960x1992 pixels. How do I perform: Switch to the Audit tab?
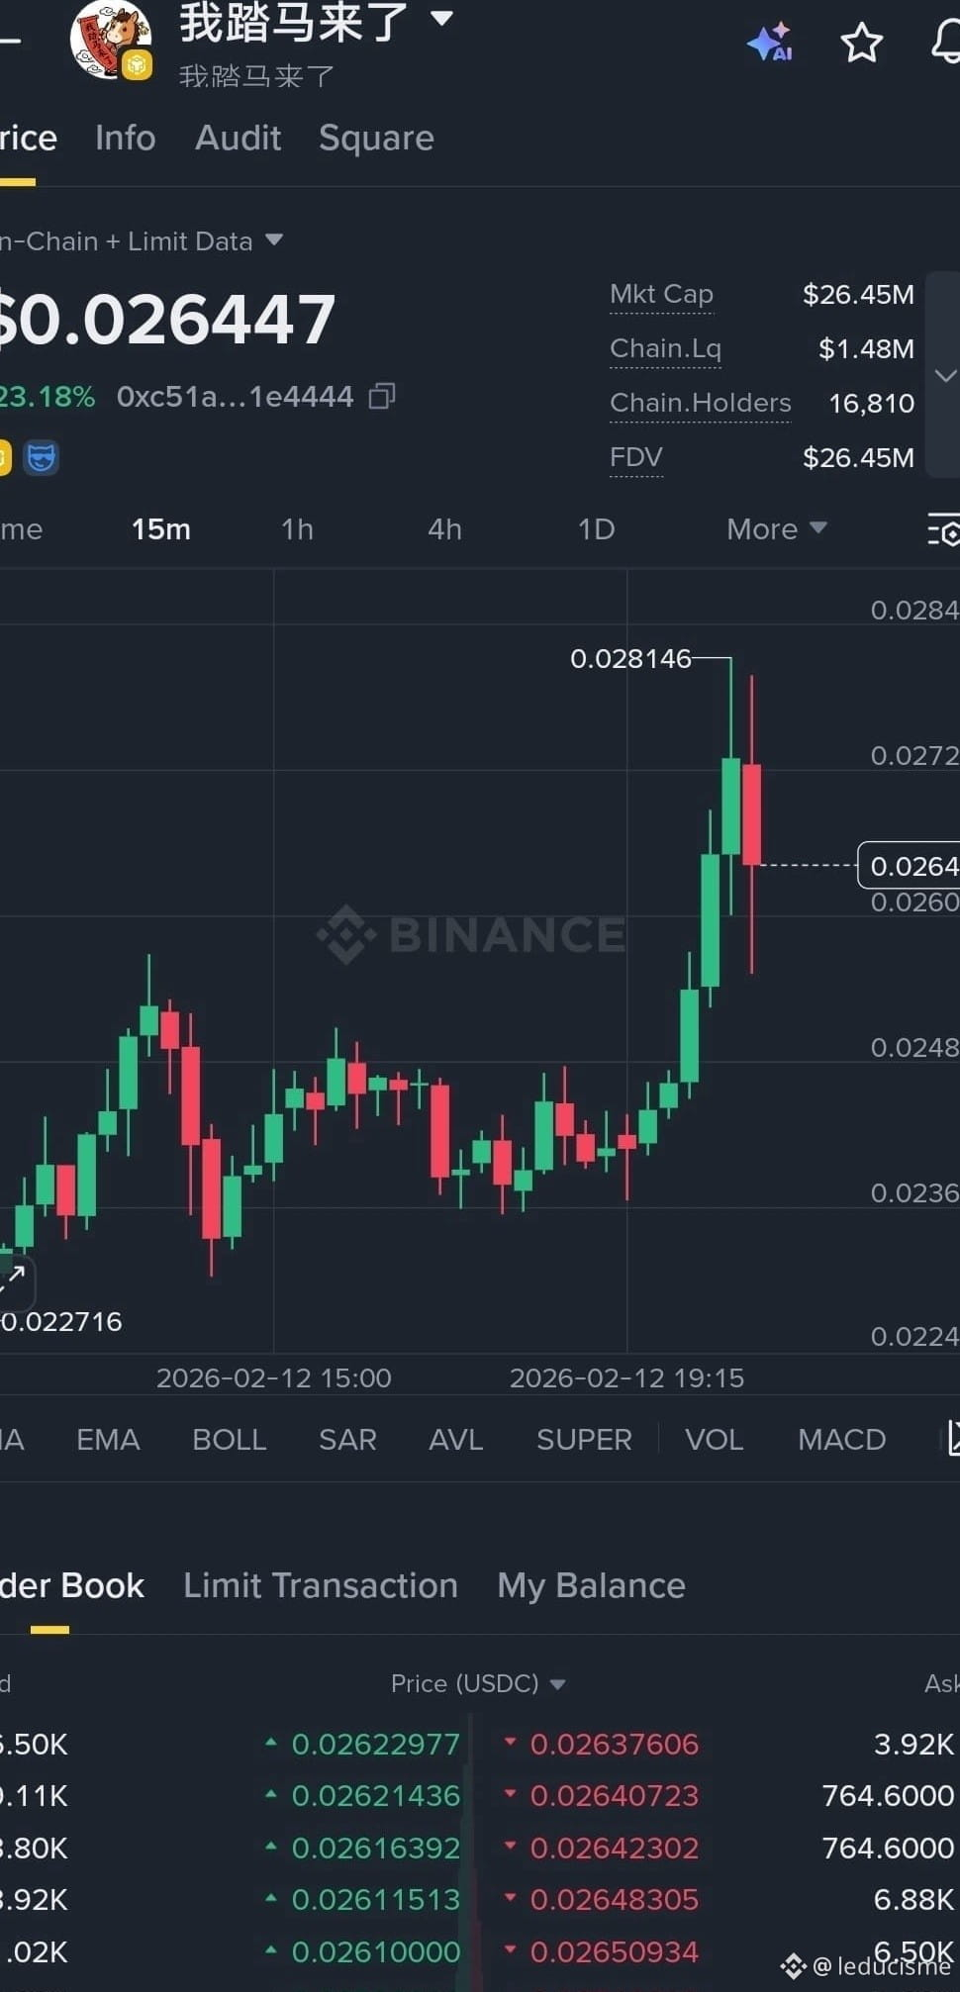point(238,138)
